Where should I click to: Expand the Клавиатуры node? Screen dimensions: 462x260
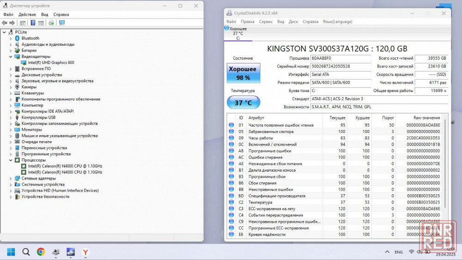click(x=11, y=93)
